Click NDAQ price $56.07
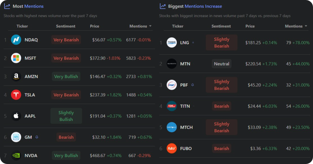313x164 pixels. 99,40
